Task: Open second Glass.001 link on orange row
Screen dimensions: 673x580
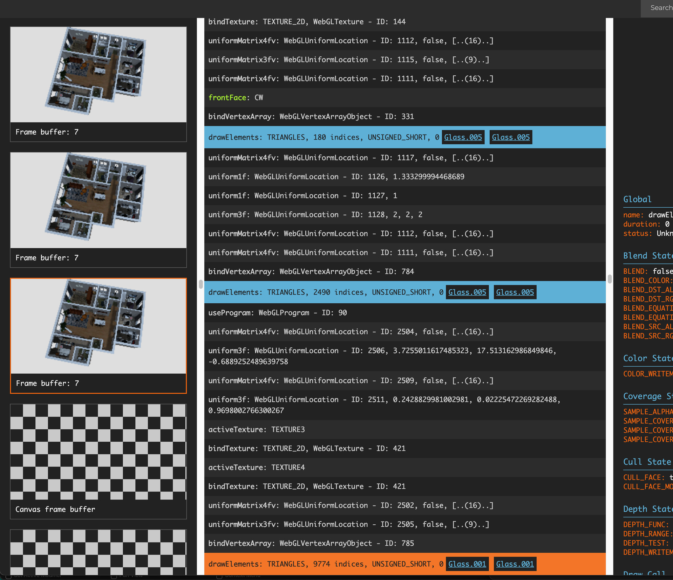Action: (515, 564)
